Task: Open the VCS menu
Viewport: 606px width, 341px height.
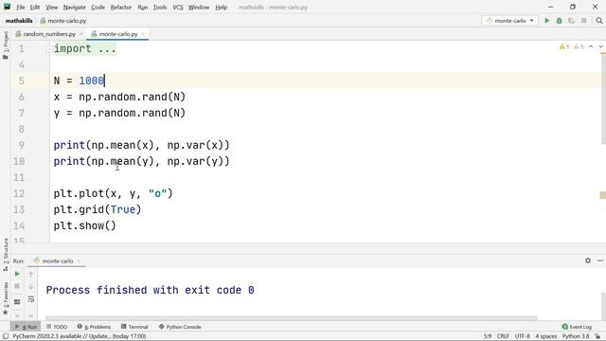Action: 178,7
